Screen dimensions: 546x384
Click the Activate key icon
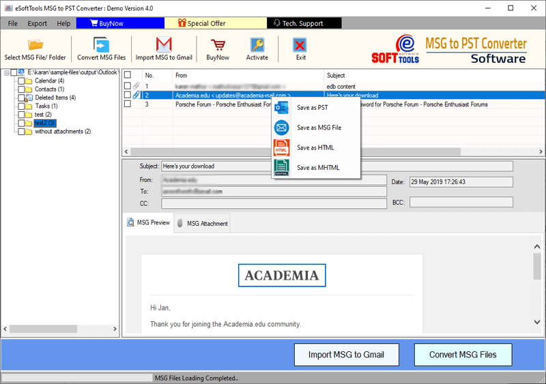257,45
